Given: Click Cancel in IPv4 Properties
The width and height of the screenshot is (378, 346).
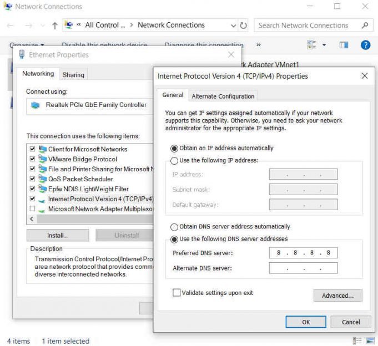Looking at the screenshot, I should (x=351, y=322).
